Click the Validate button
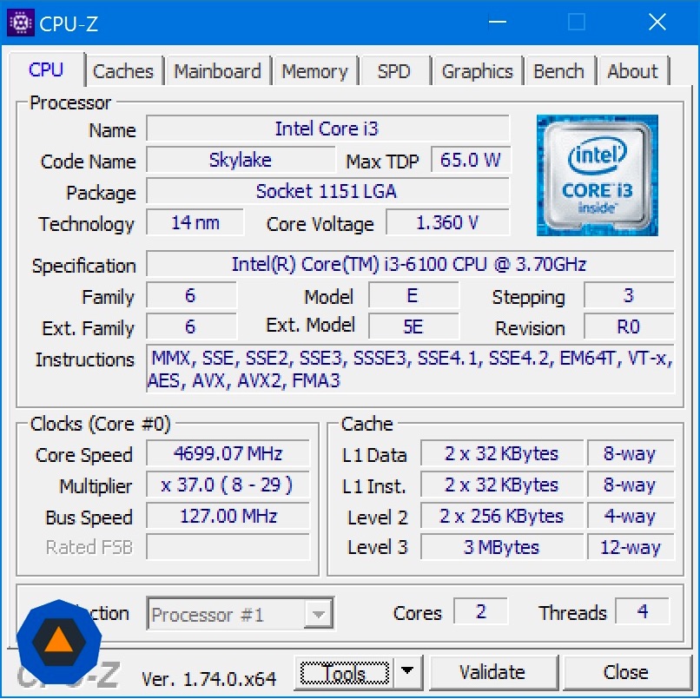 [x=492, y=672]
